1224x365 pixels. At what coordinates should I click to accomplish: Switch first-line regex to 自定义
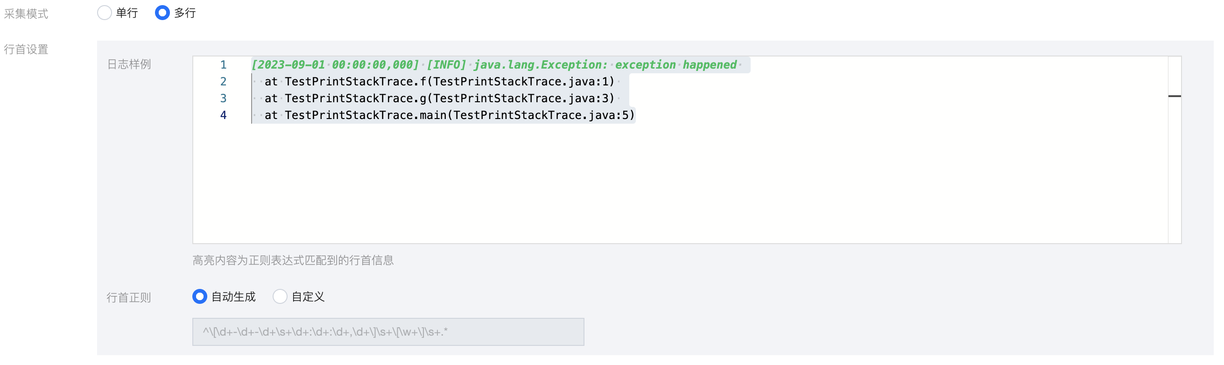[281, 296]
